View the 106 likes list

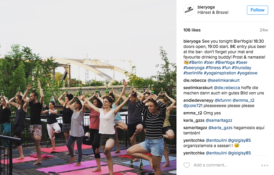[x=192, y=30]
